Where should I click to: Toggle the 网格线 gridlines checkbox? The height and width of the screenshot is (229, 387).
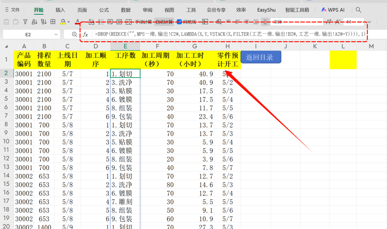179,22
